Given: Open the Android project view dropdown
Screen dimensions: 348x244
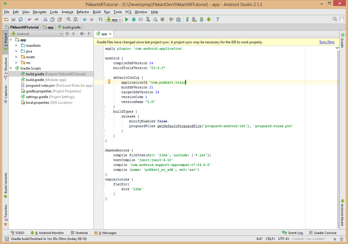Looking at the screenshot, I should tap(37, 34).
